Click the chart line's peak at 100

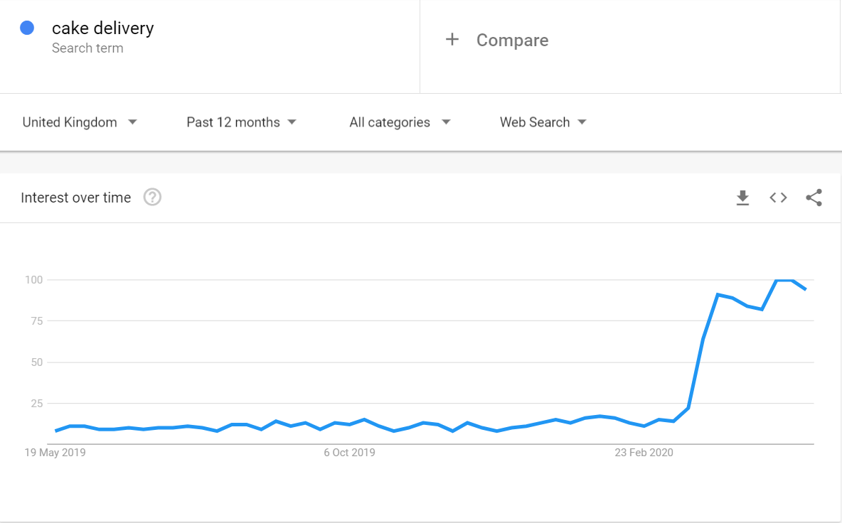click(x=784, y=280)
